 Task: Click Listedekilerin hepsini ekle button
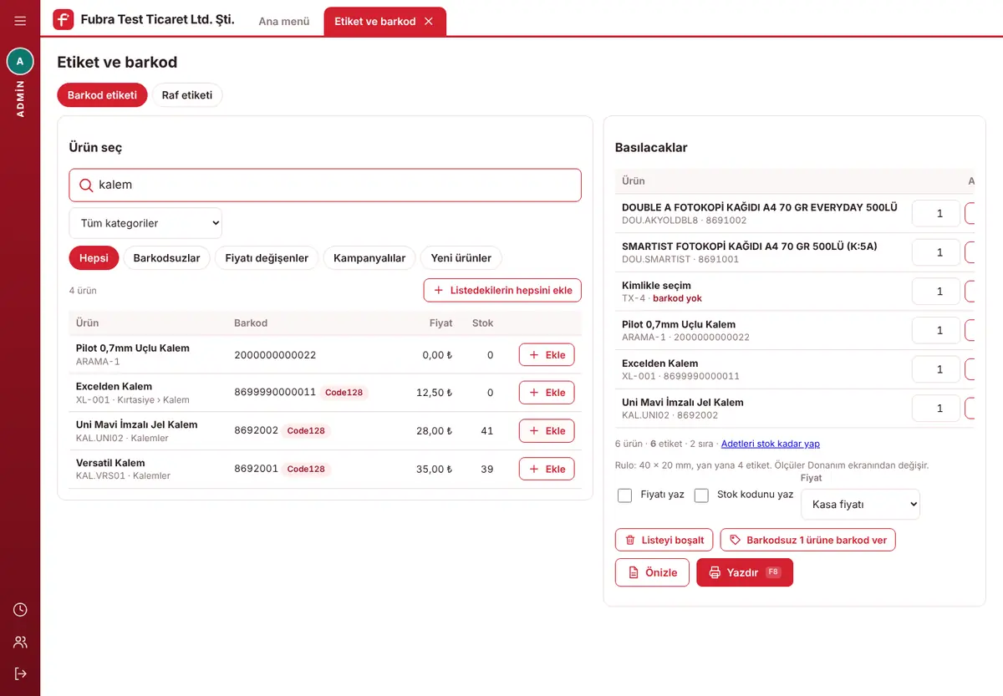click(502, 291)
